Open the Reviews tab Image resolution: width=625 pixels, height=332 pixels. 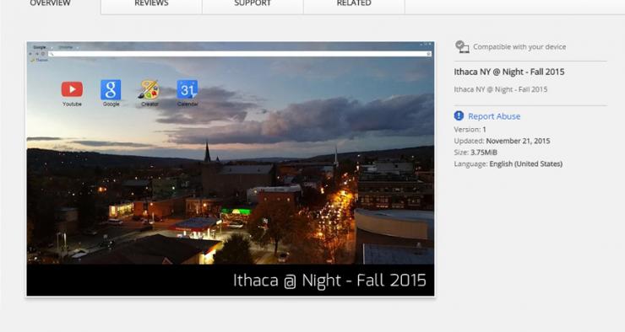(x=151, y=4)
